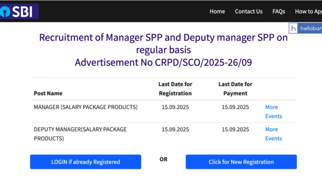Open More Events for Deputy Manager post
322x194 pixels.
pos(274,134)
